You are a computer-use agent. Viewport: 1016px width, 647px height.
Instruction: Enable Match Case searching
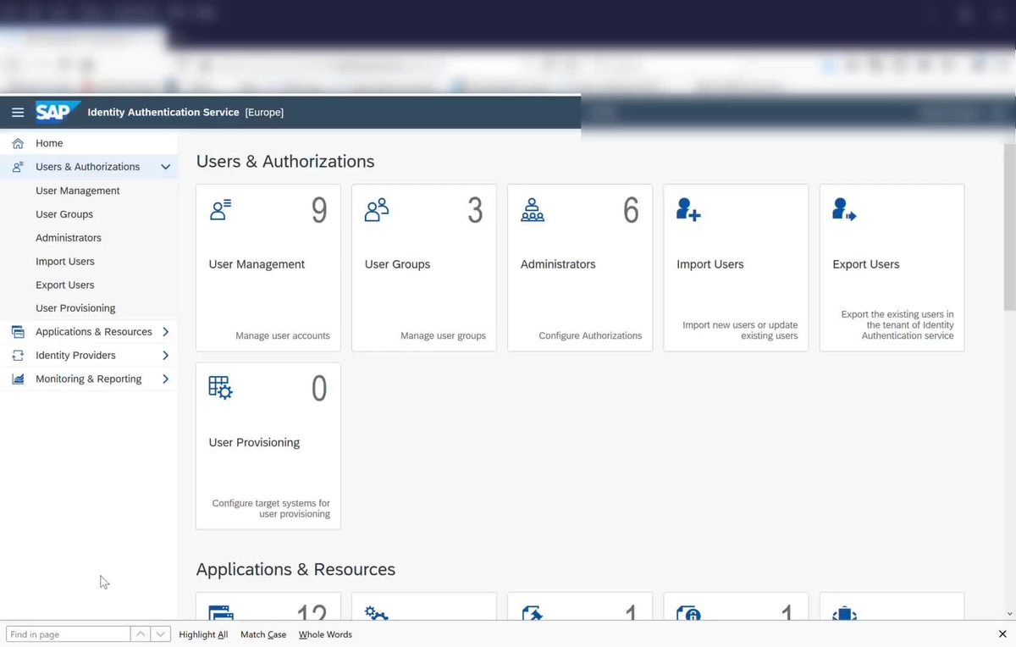point(262,633)
